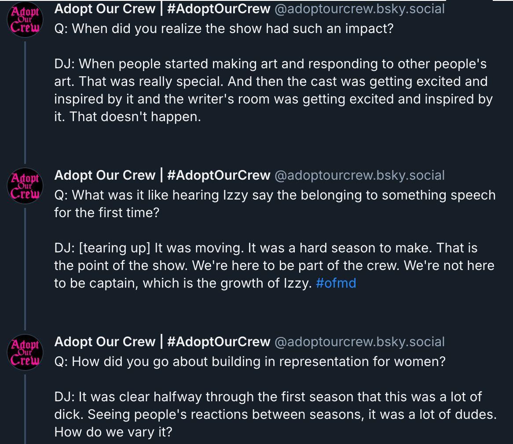513x444 pixels.
Task: Open the question on representation for women
Action: pyautogui.click(x=250, y=362)
